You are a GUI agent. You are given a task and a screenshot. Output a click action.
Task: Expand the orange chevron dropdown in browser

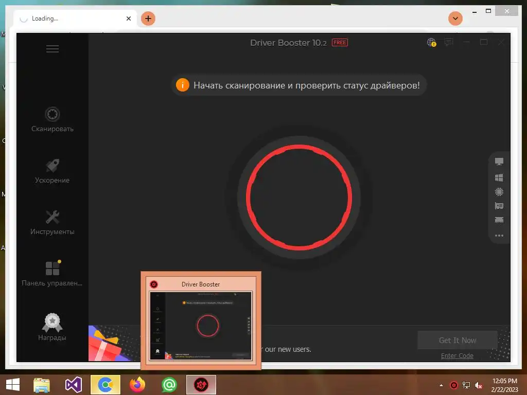tap(455, 19)
